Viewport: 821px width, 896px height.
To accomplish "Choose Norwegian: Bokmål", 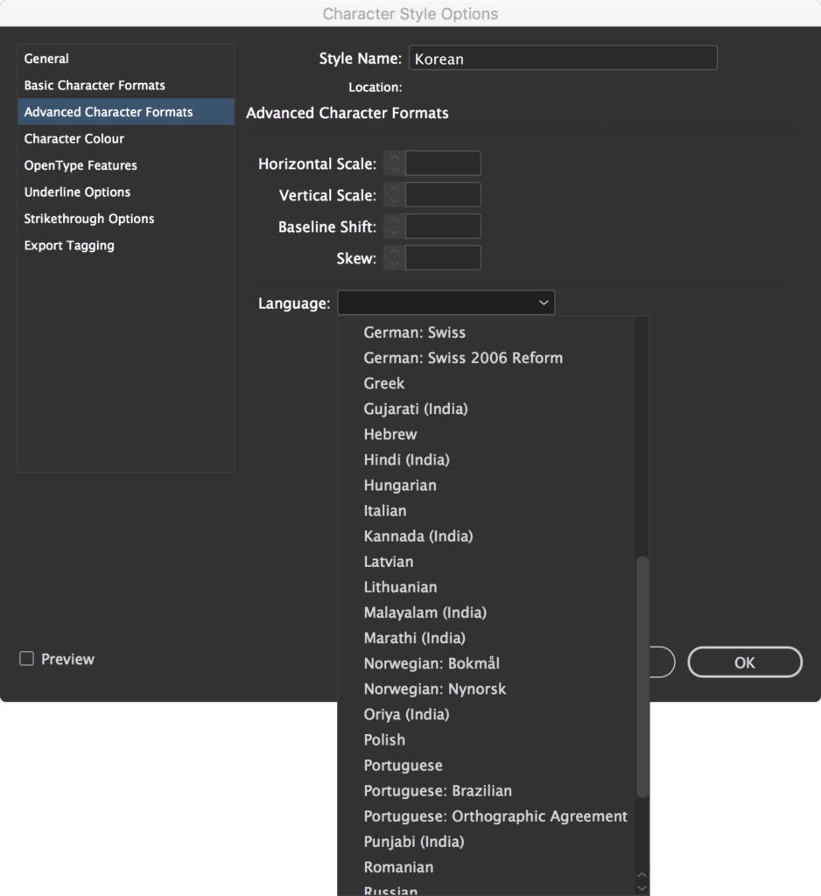I will [487, 663].
